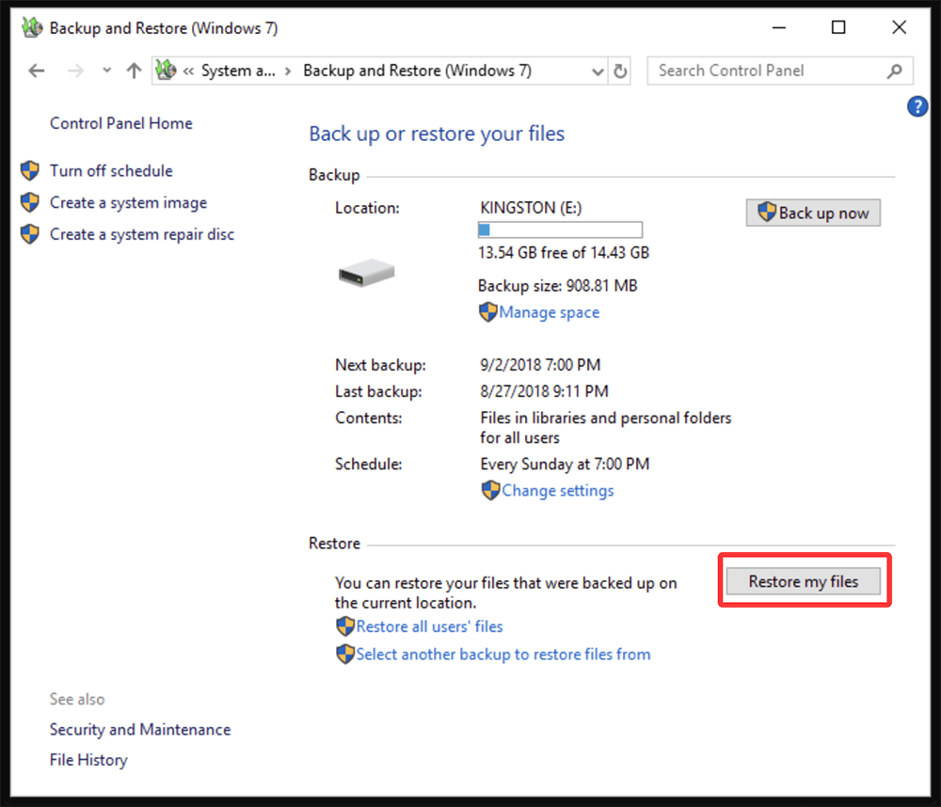Select Backup and Restore (Windows 7) breadcrumb
This screenshot has height=807, width=941.
tap(418, 71)
